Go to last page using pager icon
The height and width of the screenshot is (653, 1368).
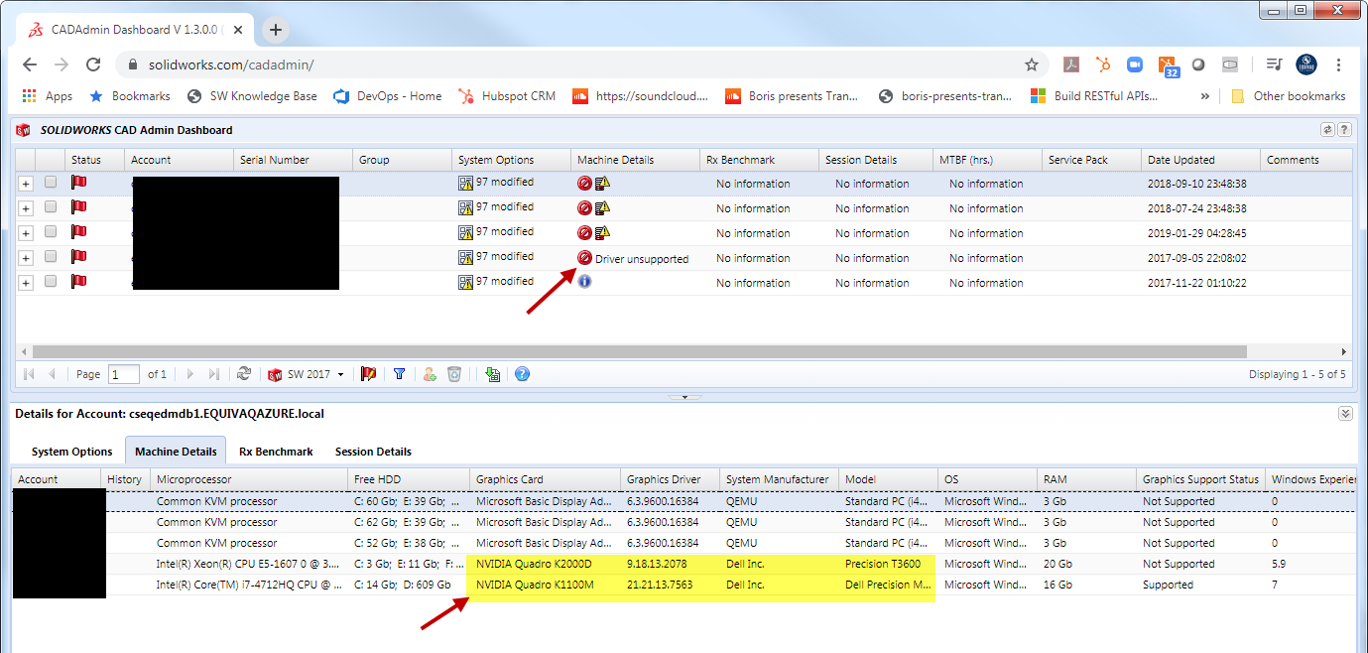click(x=214, y=374)
